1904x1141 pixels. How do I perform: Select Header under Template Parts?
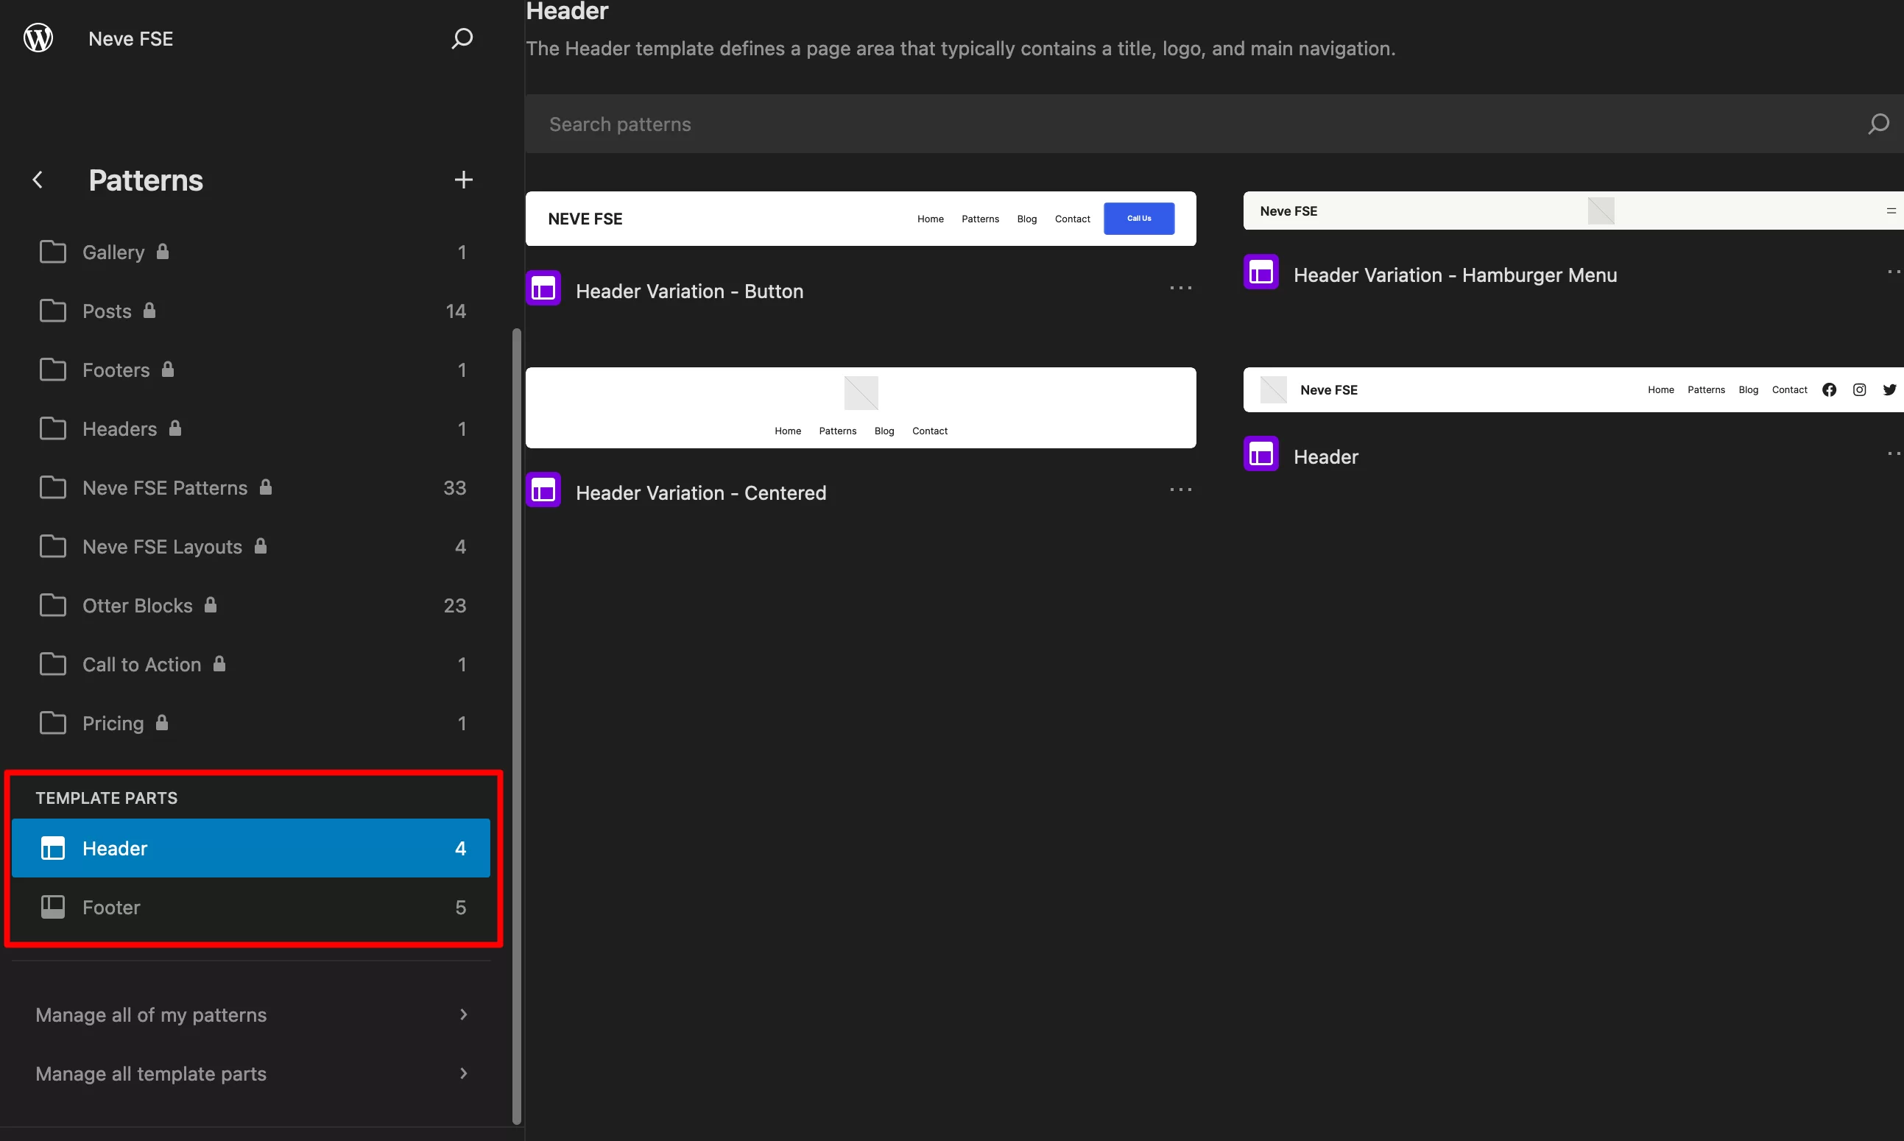[x=250, y=848]
